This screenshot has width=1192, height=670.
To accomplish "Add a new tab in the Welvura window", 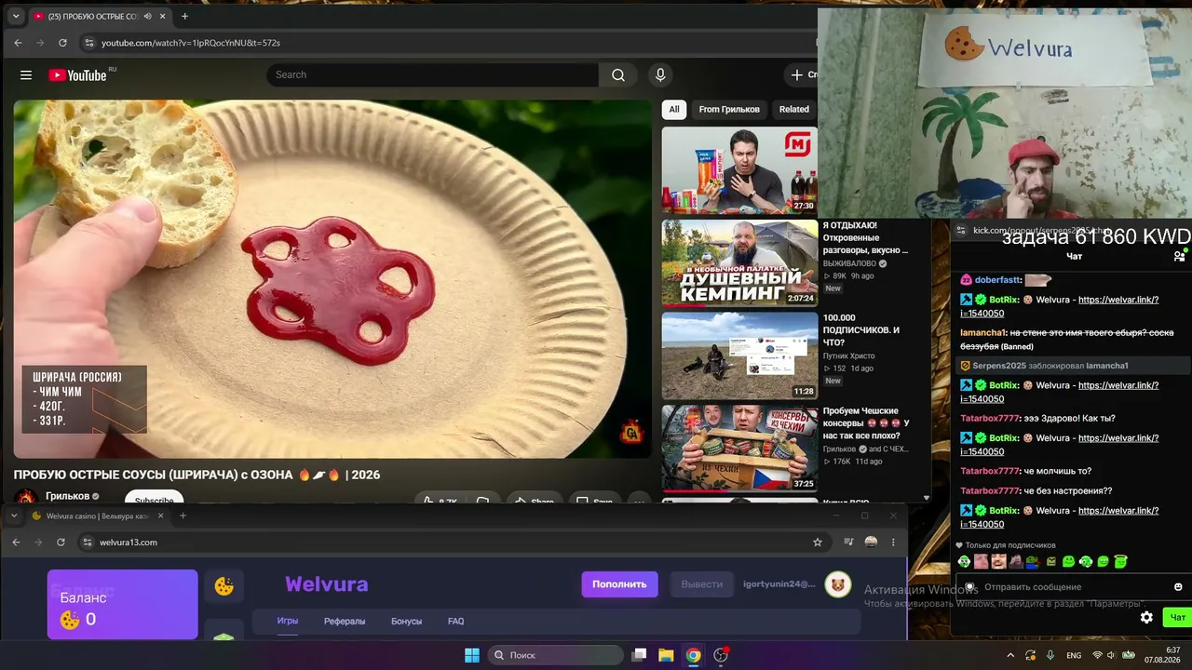I will click(x=183, y=516).
